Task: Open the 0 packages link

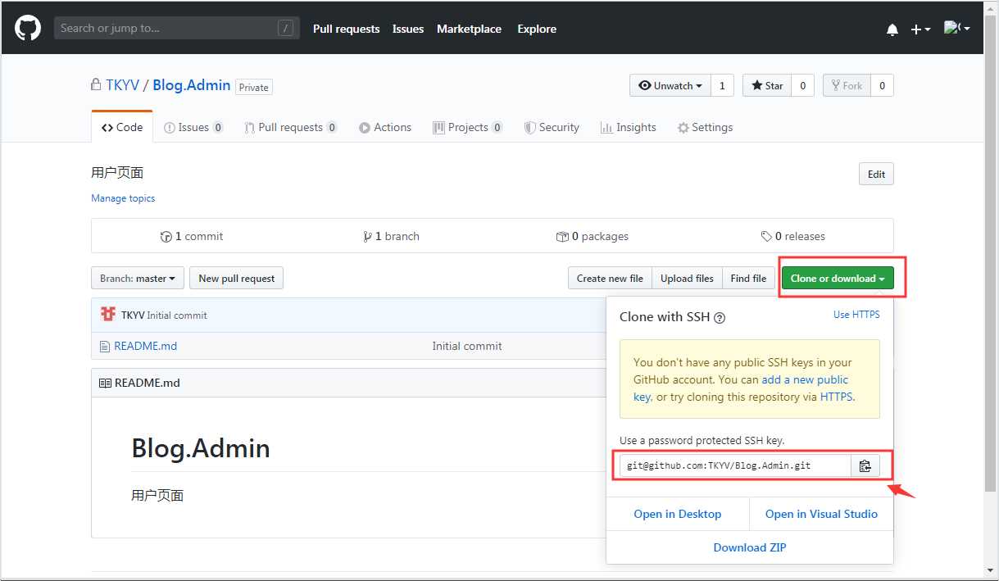Action: (x=592, y=236)
